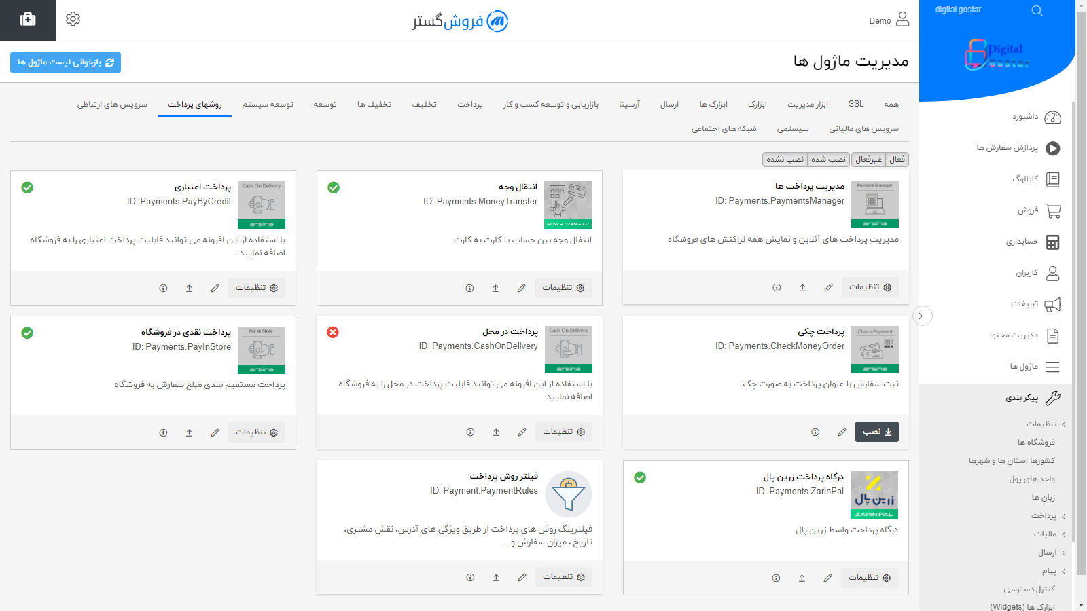Collapse the sidebar using the chevron arrow
Screen dimensions: 1087x611
(x=922, y=316)
